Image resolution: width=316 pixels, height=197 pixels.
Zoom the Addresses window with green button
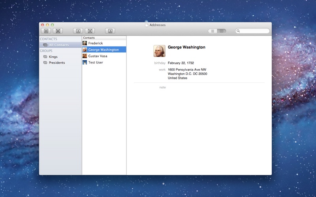[53, 25]
